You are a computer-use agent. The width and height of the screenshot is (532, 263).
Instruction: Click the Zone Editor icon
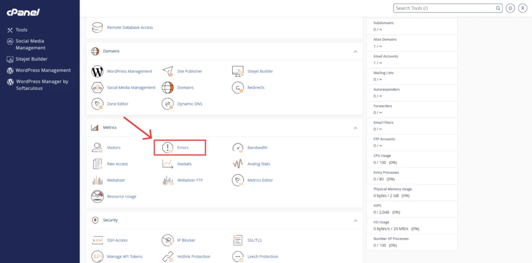97,104
